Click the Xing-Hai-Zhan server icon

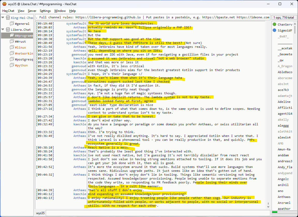[8, 18]
